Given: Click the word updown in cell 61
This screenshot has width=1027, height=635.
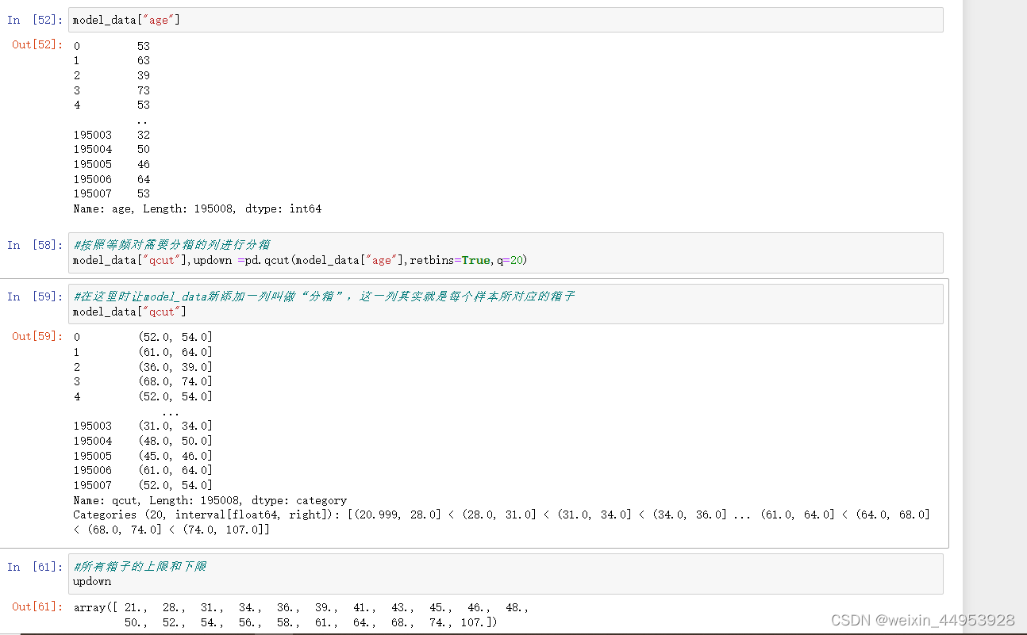Looking at the screenshot, I should 92,581.
